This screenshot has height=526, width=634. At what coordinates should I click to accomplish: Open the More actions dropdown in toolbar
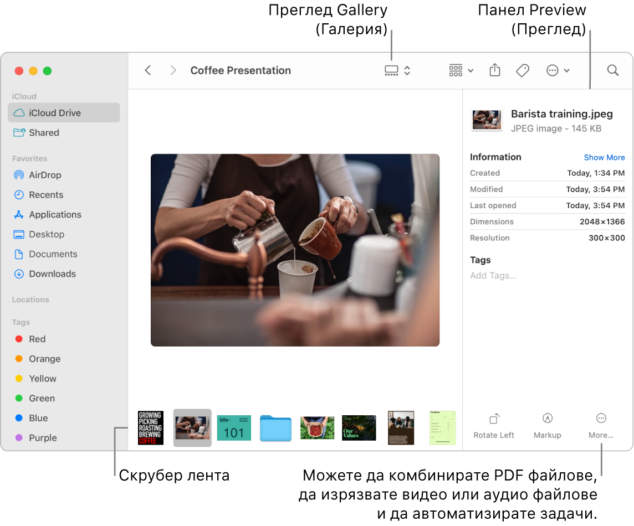(558, 70)
